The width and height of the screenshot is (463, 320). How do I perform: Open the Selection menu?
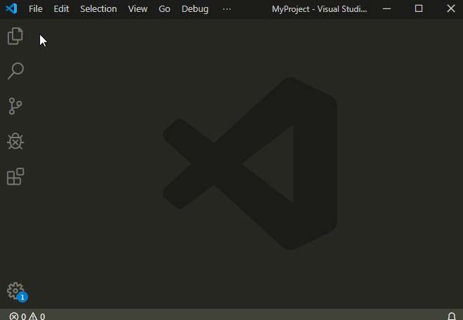(98, 9)
